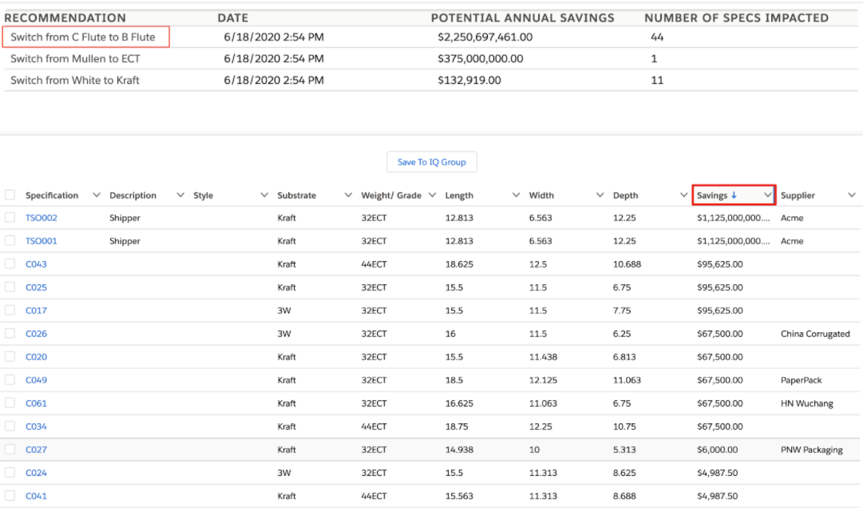Image resolution: width=863 pixels, height=508 pixels.
Task: Click the Save To IQ Group button
Action: click(431, 162)
